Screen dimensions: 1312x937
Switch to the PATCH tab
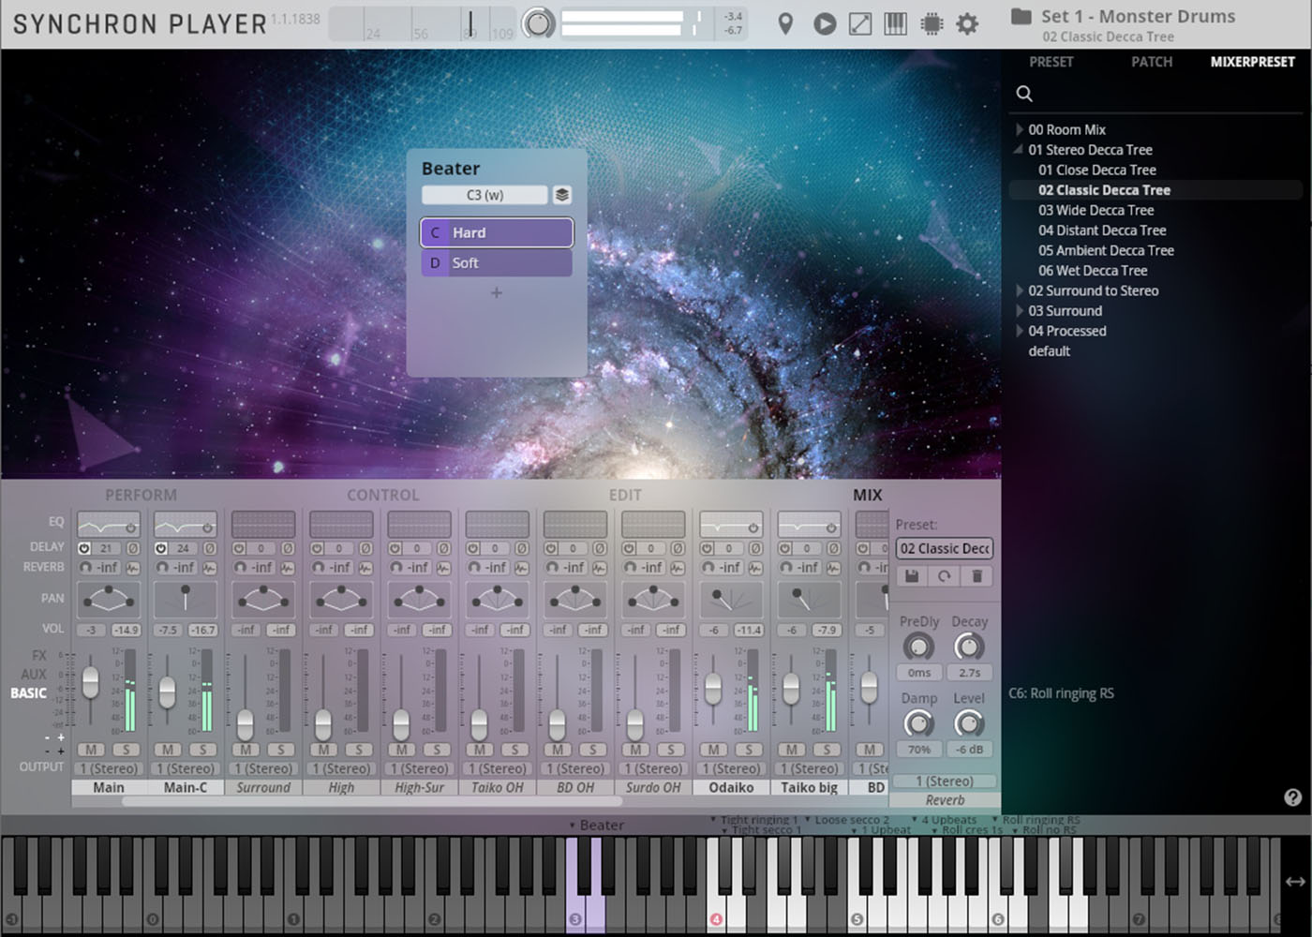click(x=1152, y=62)
